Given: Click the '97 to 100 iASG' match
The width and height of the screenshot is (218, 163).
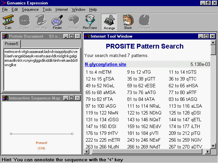Looking at the screenshot, I should 101,106.
